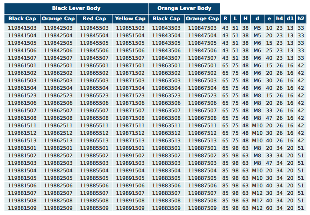310x215 pixels.
Task: Select part number 119885505
Action: (94, 178)
